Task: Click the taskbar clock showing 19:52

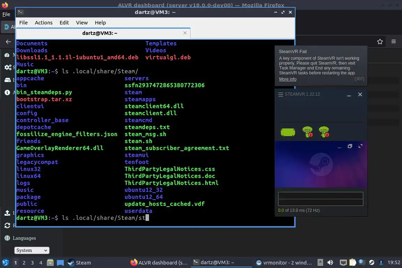Action: (x=394, y=262)
